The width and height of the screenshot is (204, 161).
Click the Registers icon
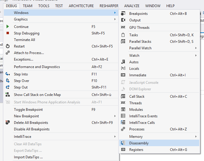[x=123, y=149]
